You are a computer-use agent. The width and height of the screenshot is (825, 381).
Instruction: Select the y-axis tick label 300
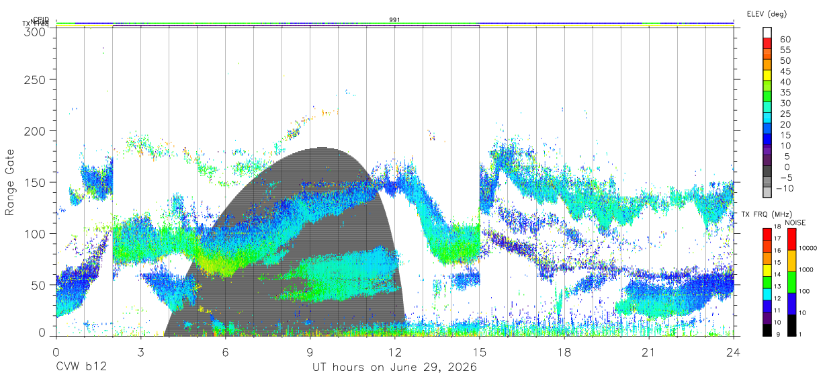[x=34, y=31]
